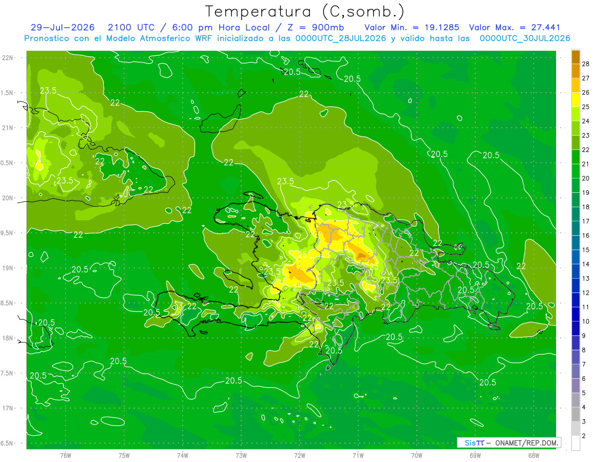599x462 pixels.
Task: Click the '74W' longitude label
Action: 183,455
